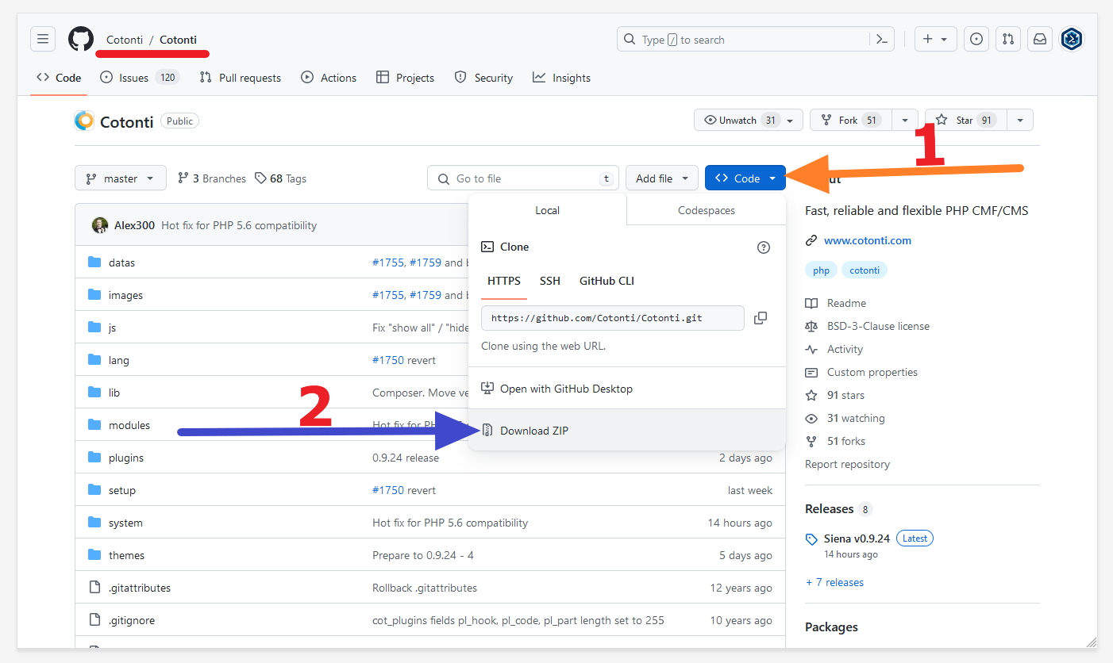Open the Security tab
Image resolution: width=1113 pixels, height=663 pixels.
pyautogui.click(x=483, y=78)
